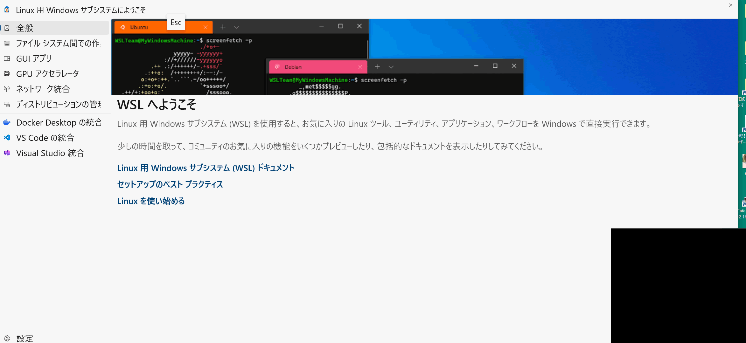
Task: Open ディストリビューションの管理 section
Action: click(x=55, y=104)
